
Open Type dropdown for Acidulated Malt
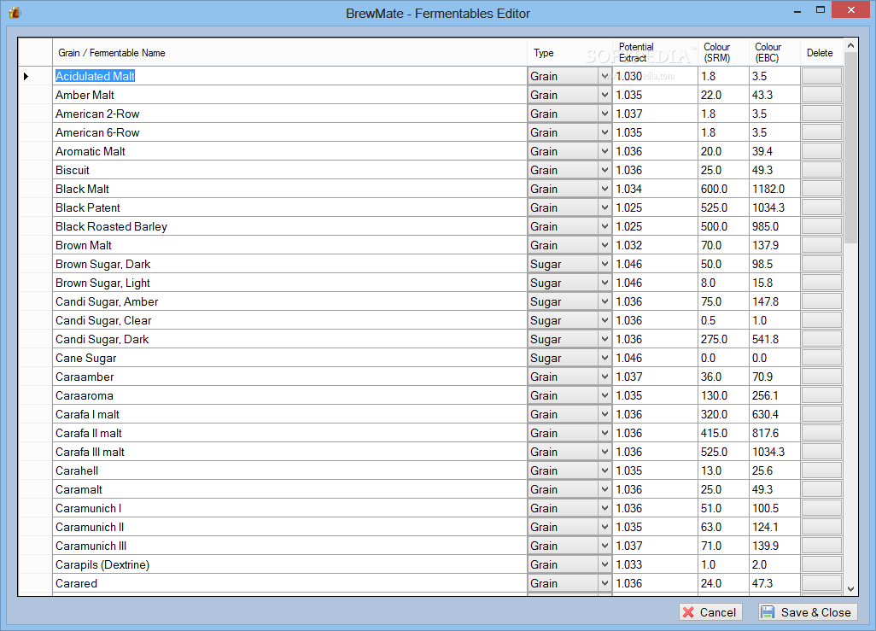[x=604, y=76]
